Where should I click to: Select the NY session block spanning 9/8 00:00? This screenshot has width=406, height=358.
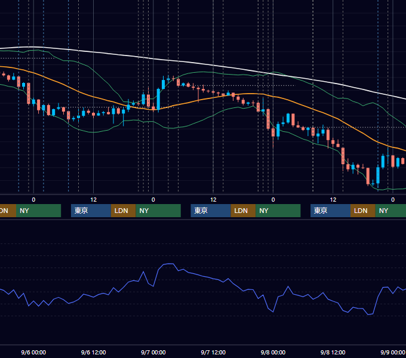coord(278,211)
